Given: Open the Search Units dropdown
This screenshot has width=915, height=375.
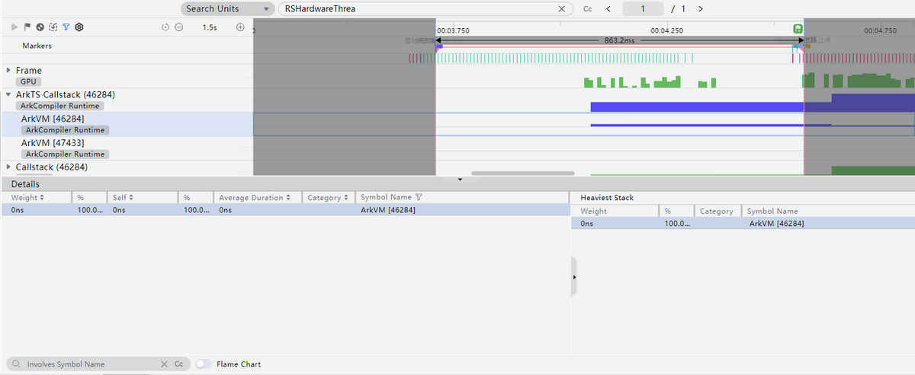Looking at the screenshot, I should pos(227,9).
